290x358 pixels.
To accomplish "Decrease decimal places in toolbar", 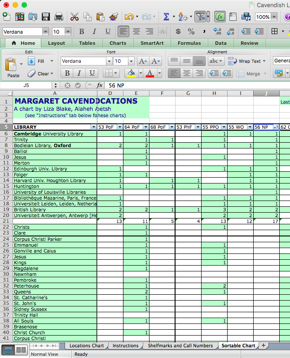I will 230,31.
